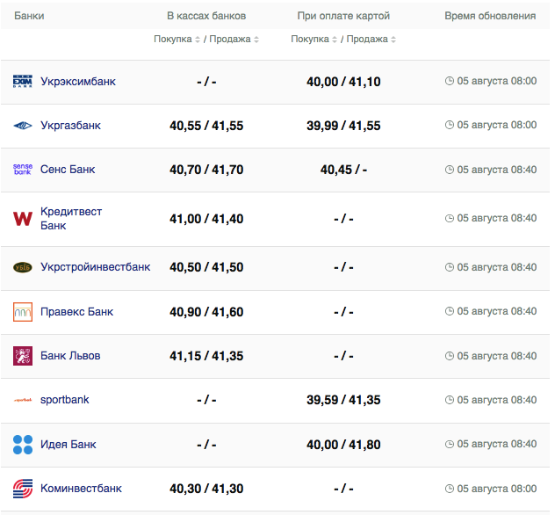
Task: Click the Укрэксимбанк logo icon
Action: coord(23,82)
